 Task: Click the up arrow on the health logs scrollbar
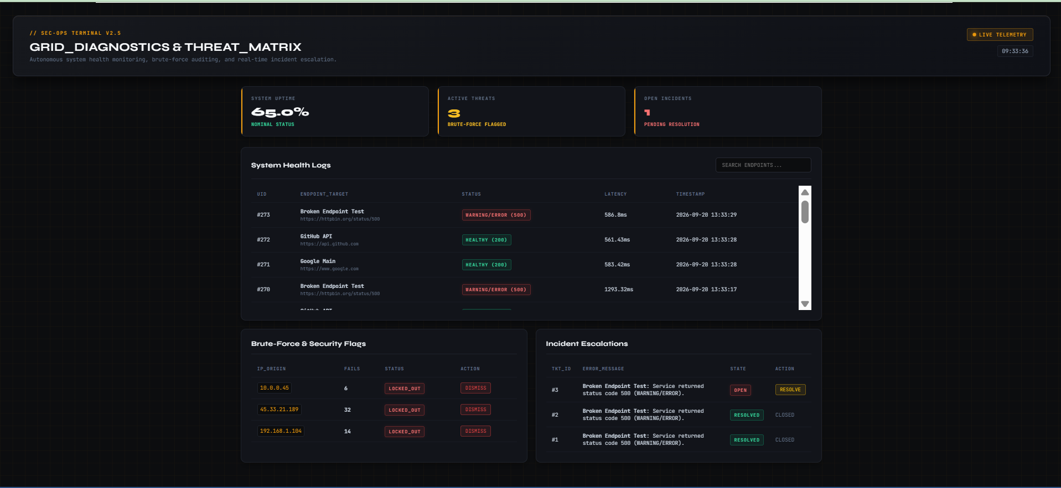point(805,192)
